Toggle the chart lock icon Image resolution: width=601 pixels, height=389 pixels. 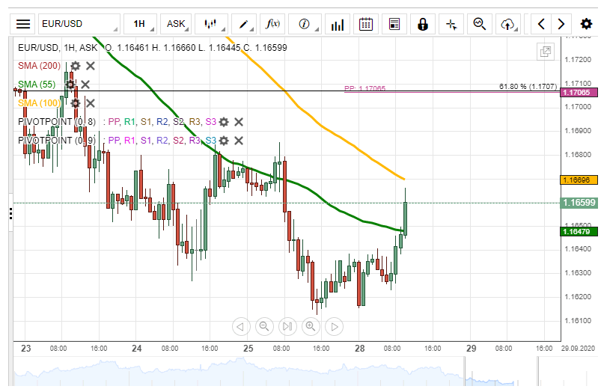[x=422, y=24]
